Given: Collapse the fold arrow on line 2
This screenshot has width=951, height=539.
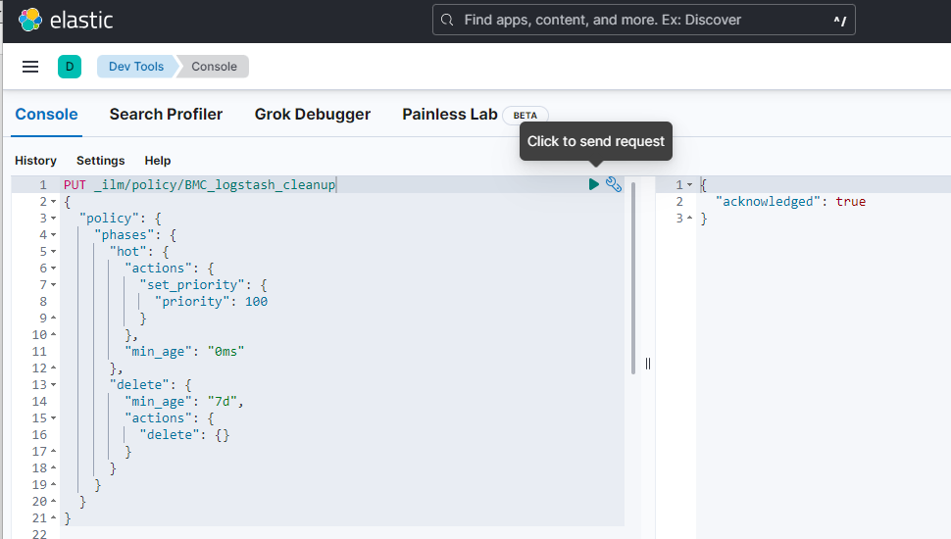Looking at the screenshot, I should coord(53,202).
